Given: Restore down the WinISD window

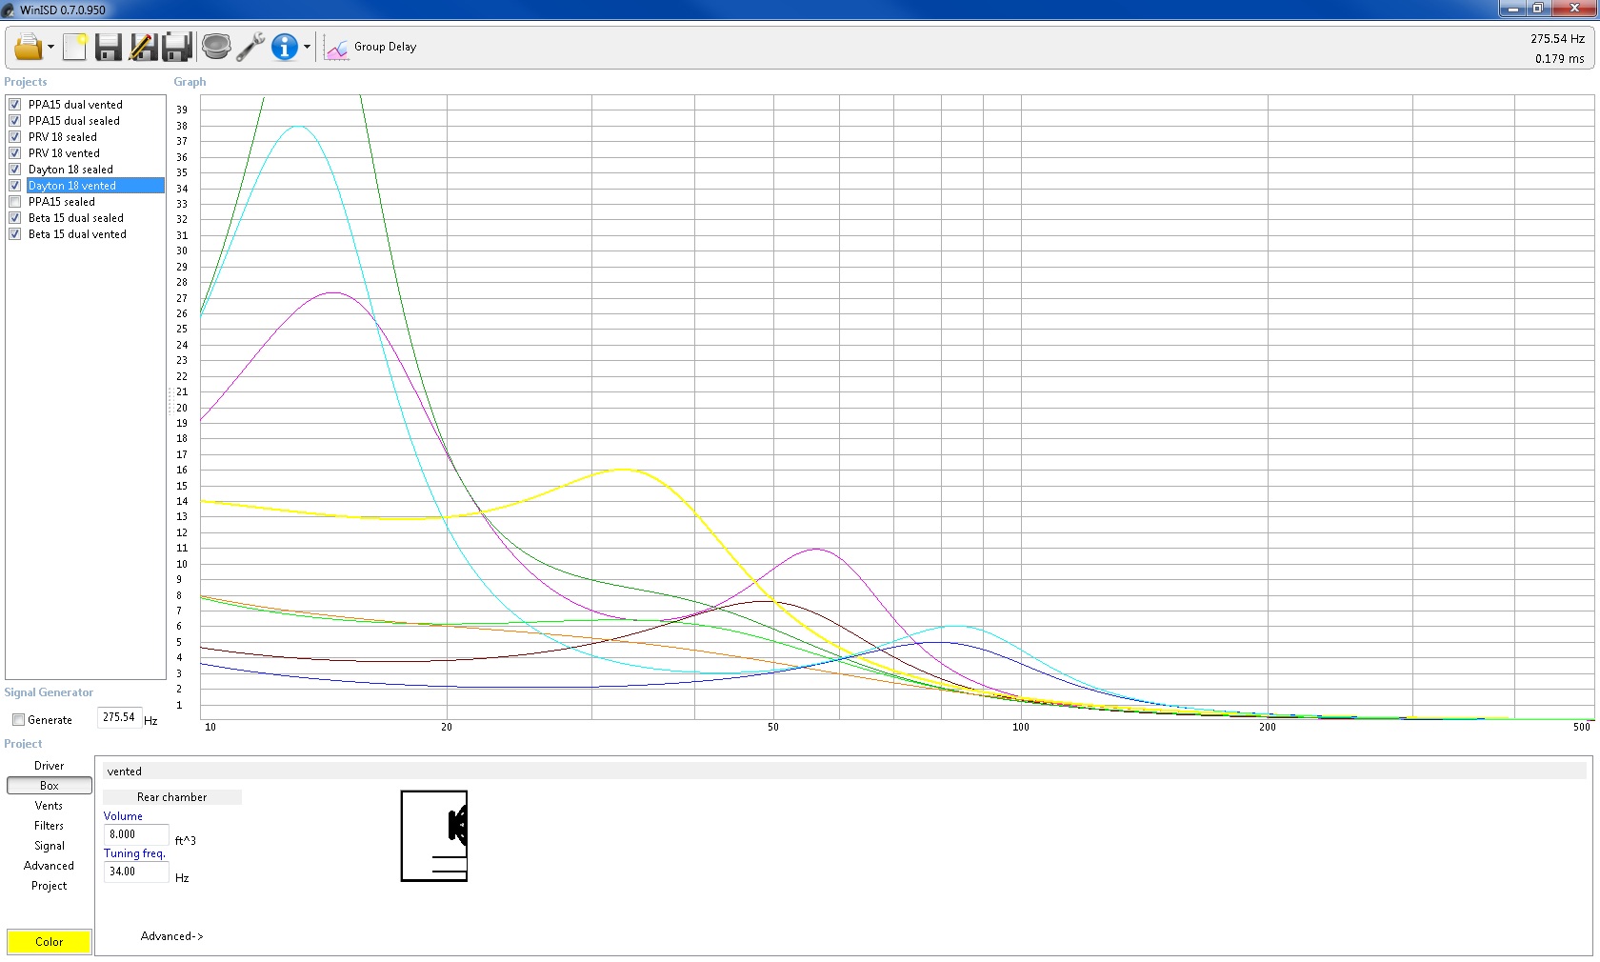Looking at the screenshot, I should [1538, 9].
